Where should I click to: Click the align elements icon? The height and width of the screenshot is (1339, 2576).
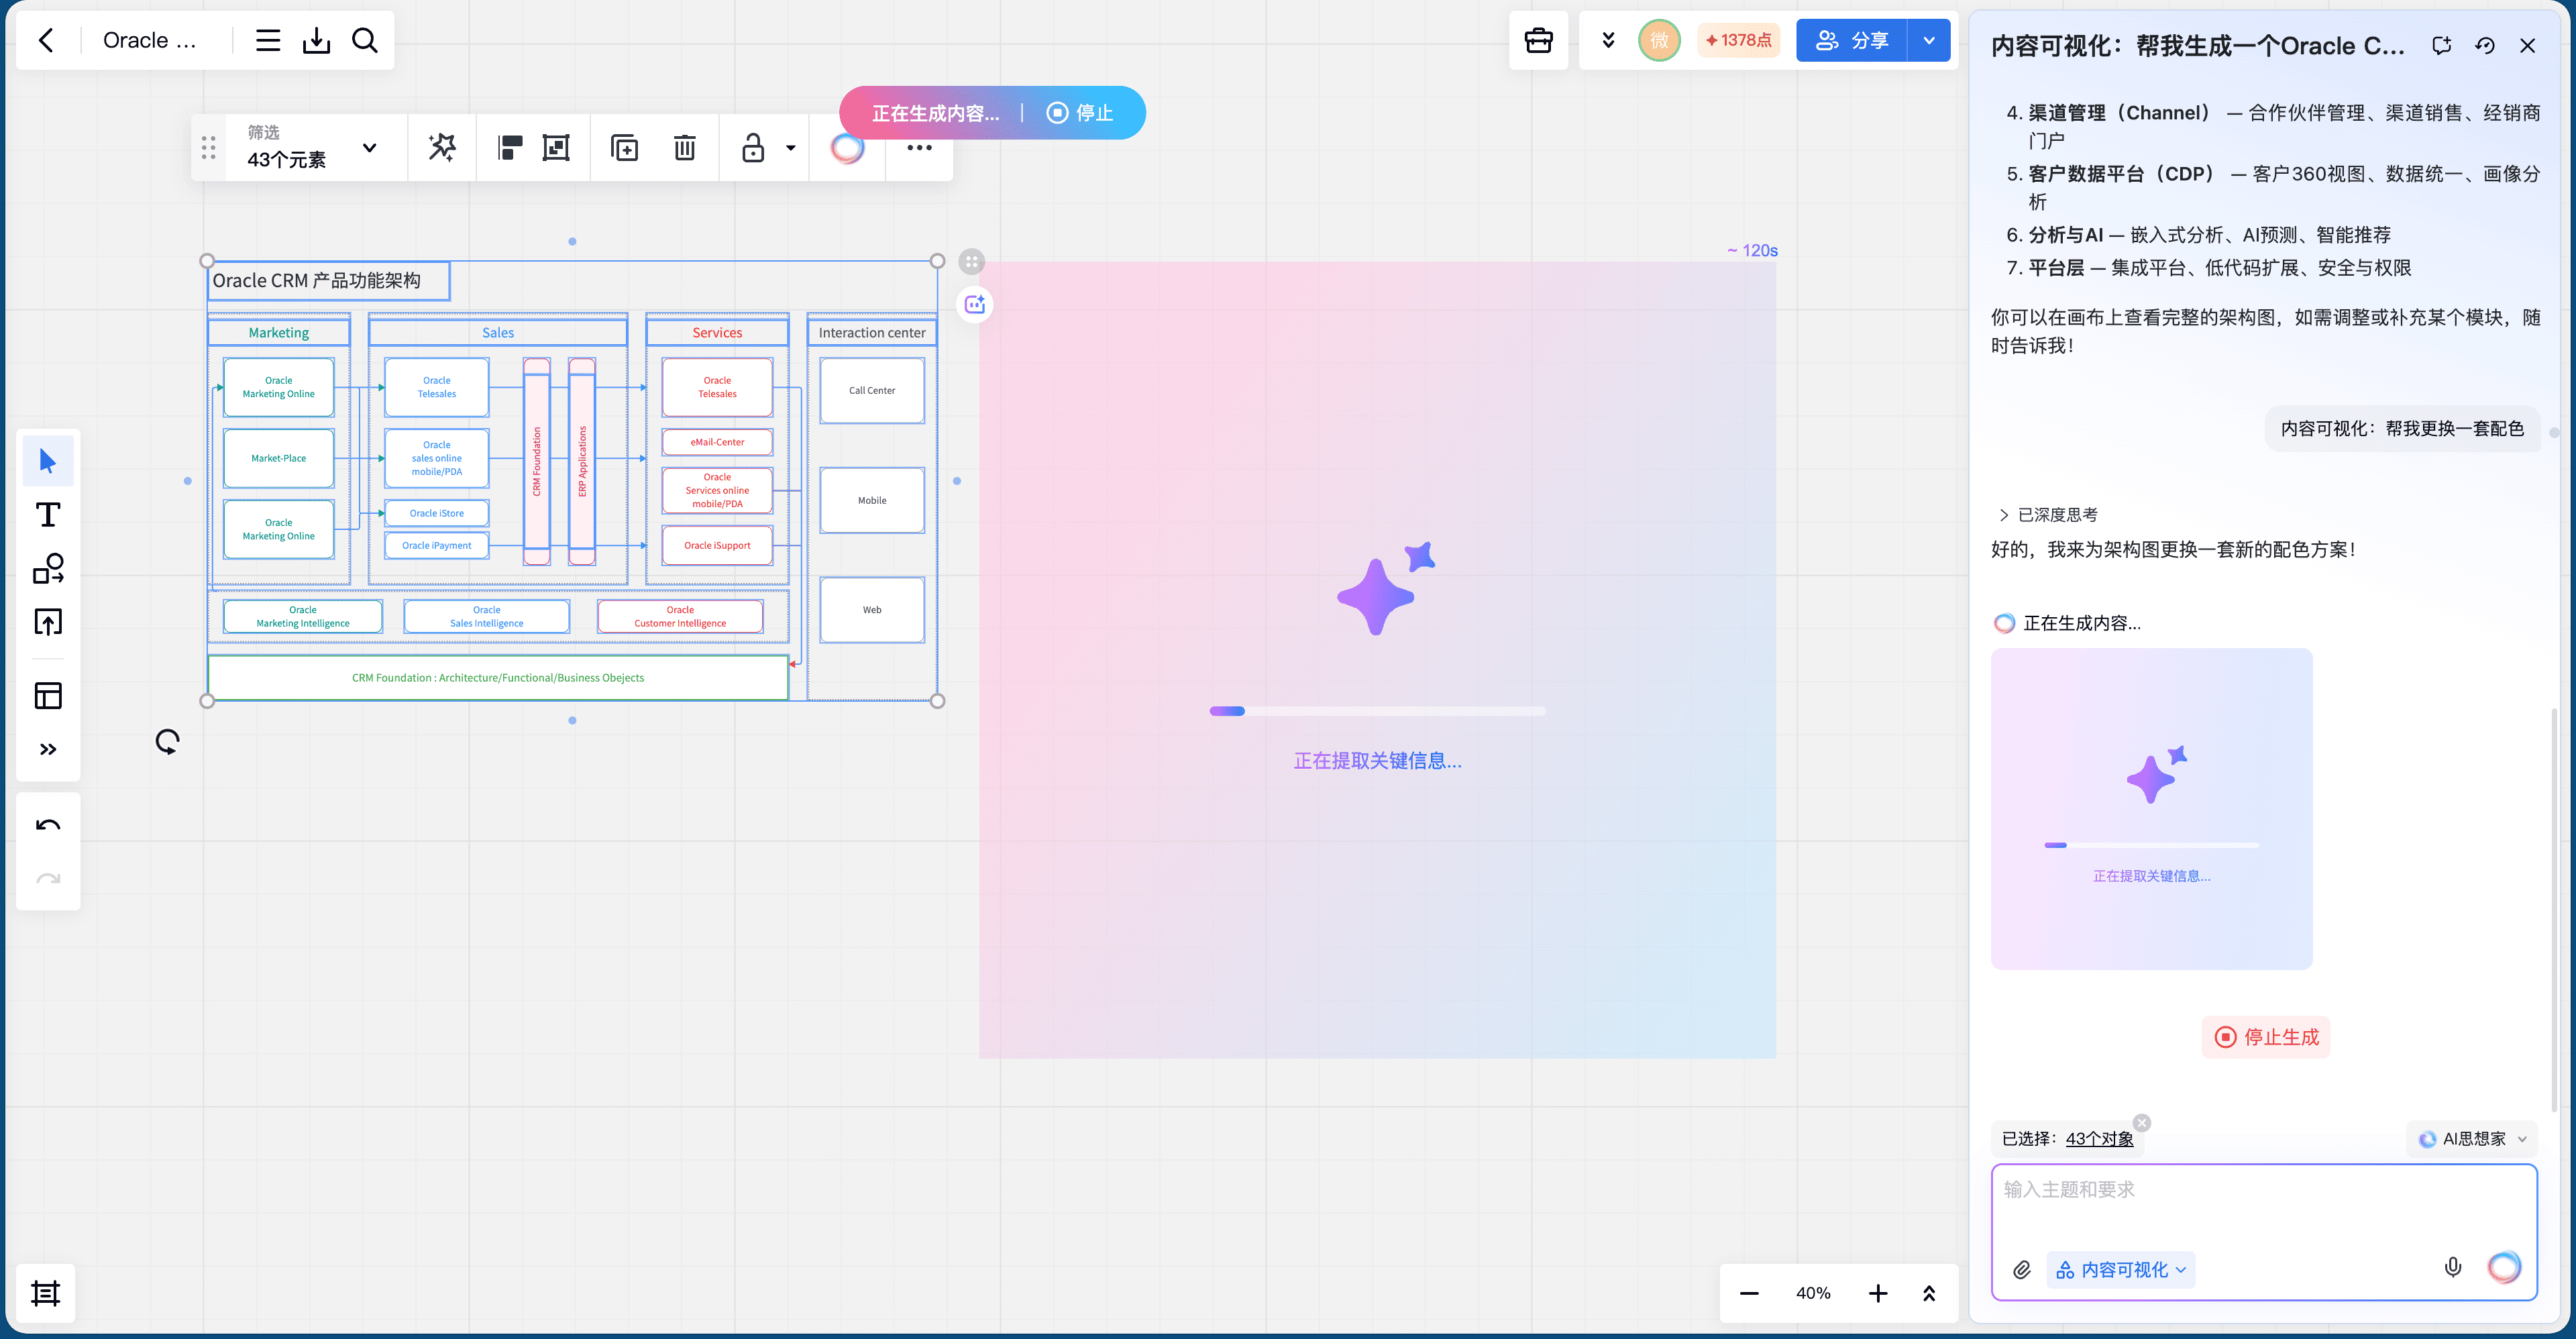pyautogui.click(x=510, y=148)
